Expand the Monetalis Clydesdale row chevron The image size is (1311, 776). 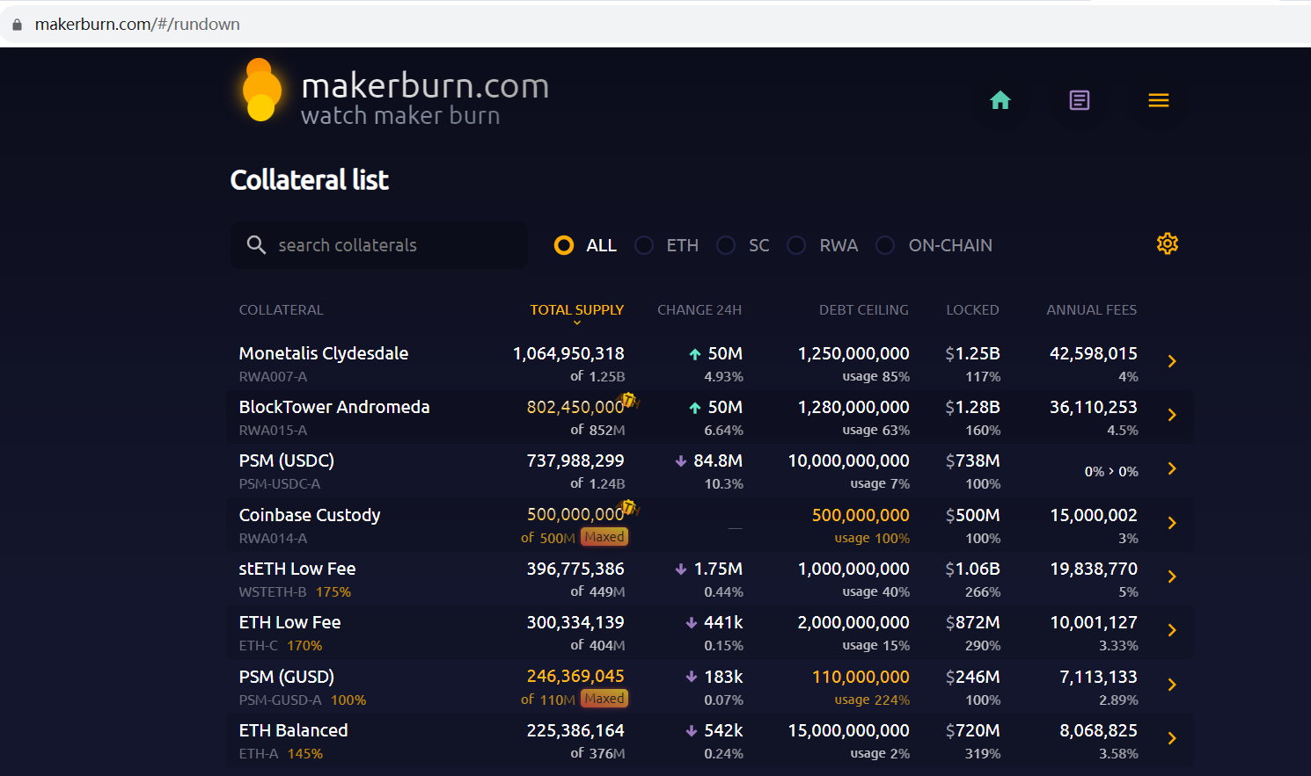pos(1172,361)
